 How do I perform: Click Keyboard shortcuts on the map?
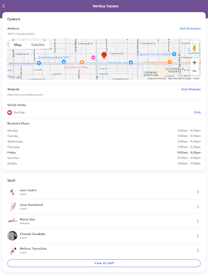[x=157, y=78]
